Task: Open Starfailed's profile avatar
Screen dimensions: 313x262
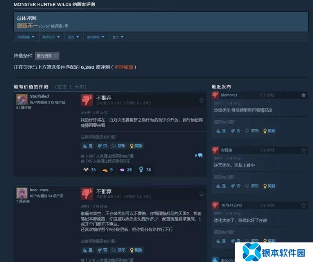Action: [x=22, y=99]
